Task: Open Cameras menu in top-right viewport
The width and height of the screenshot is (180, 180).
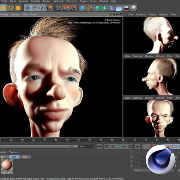Action: 141,15
